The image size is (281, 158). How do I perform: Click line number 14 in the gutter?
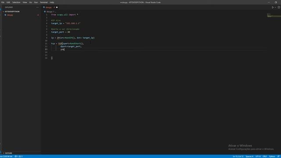(46, 52)
